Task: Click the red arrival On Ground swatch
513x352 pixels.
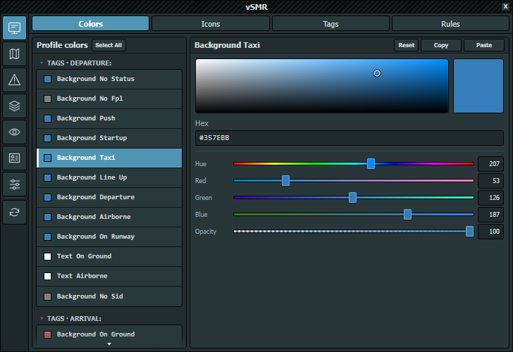Action: 47,334
